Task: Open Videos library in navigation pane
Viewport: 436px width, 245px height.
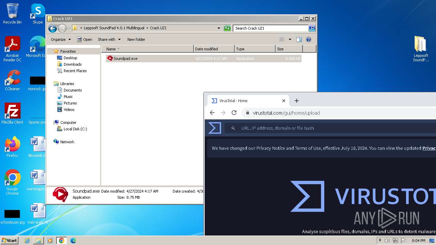Action: pyautogui.click(x=69, y=110)
